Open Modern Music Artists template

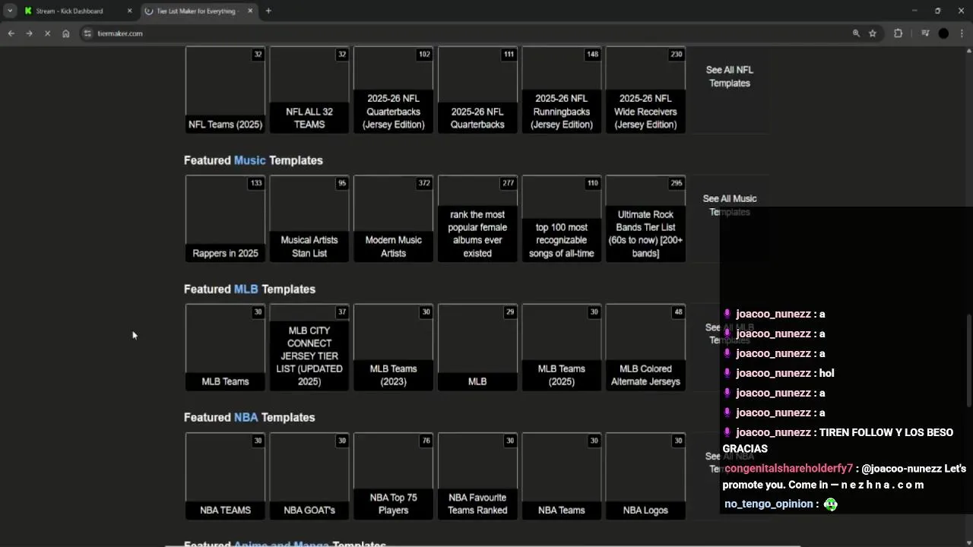coord(393,219)
